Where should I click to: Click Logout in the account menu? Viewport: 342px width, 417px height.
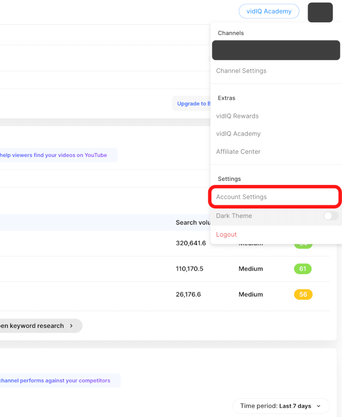click(226, 235)
